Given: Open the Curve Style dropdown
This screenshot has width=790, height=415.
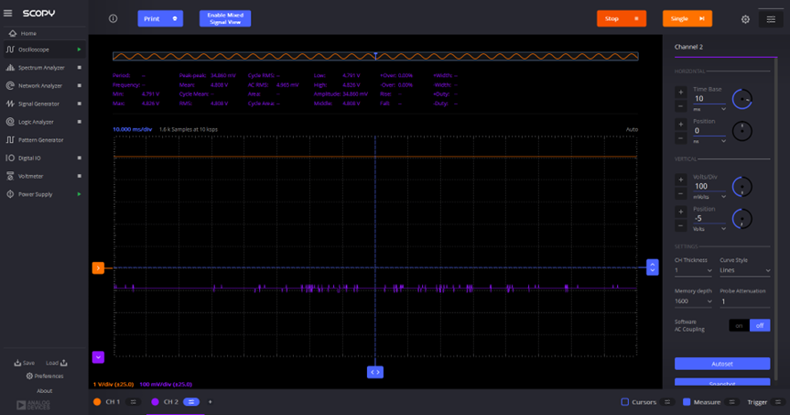Looking at the screenshot, I should (744, 270).
